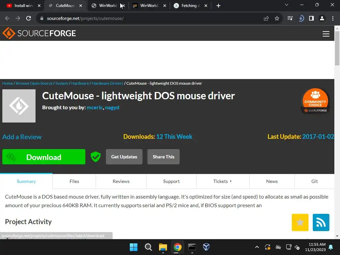Open the News tab
The image size is (340, 255).
[x=272, y=181]
